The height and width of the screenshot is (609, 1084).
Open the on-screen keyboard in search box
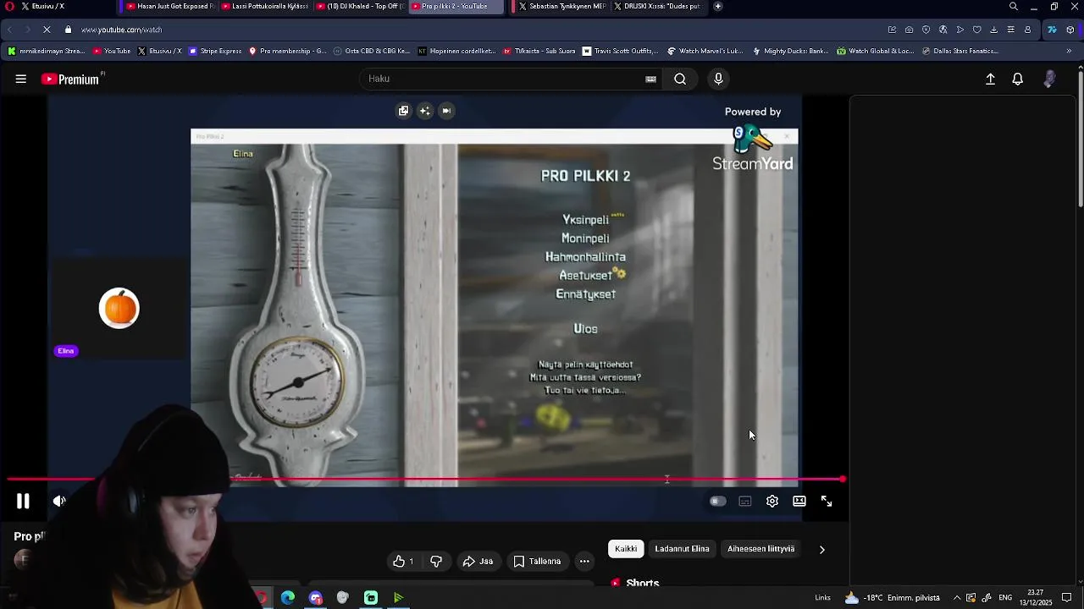[650, 79]
